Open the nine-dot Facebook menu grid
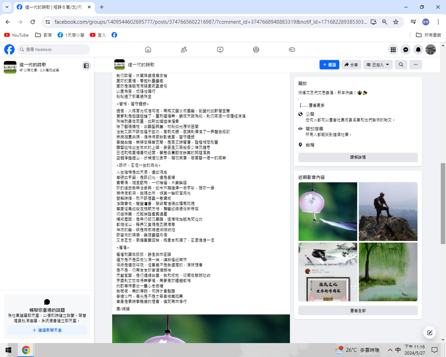Image resolution: width=446 pixels, height=357 pixels. [x=393, y=50]
